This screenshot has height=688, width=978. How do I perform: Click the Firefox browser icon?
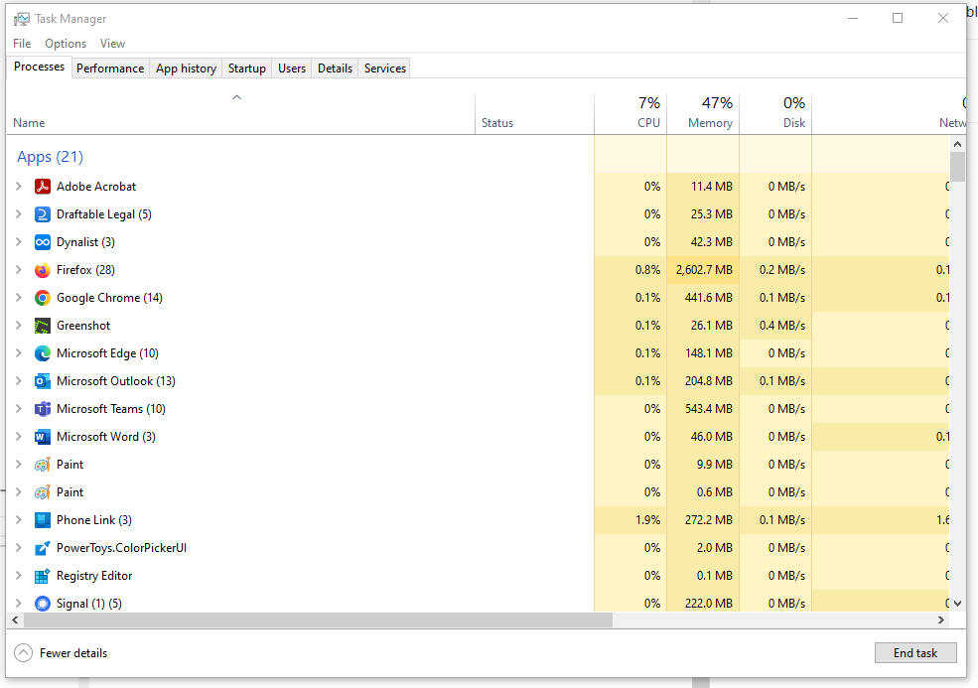pos(43,270)
